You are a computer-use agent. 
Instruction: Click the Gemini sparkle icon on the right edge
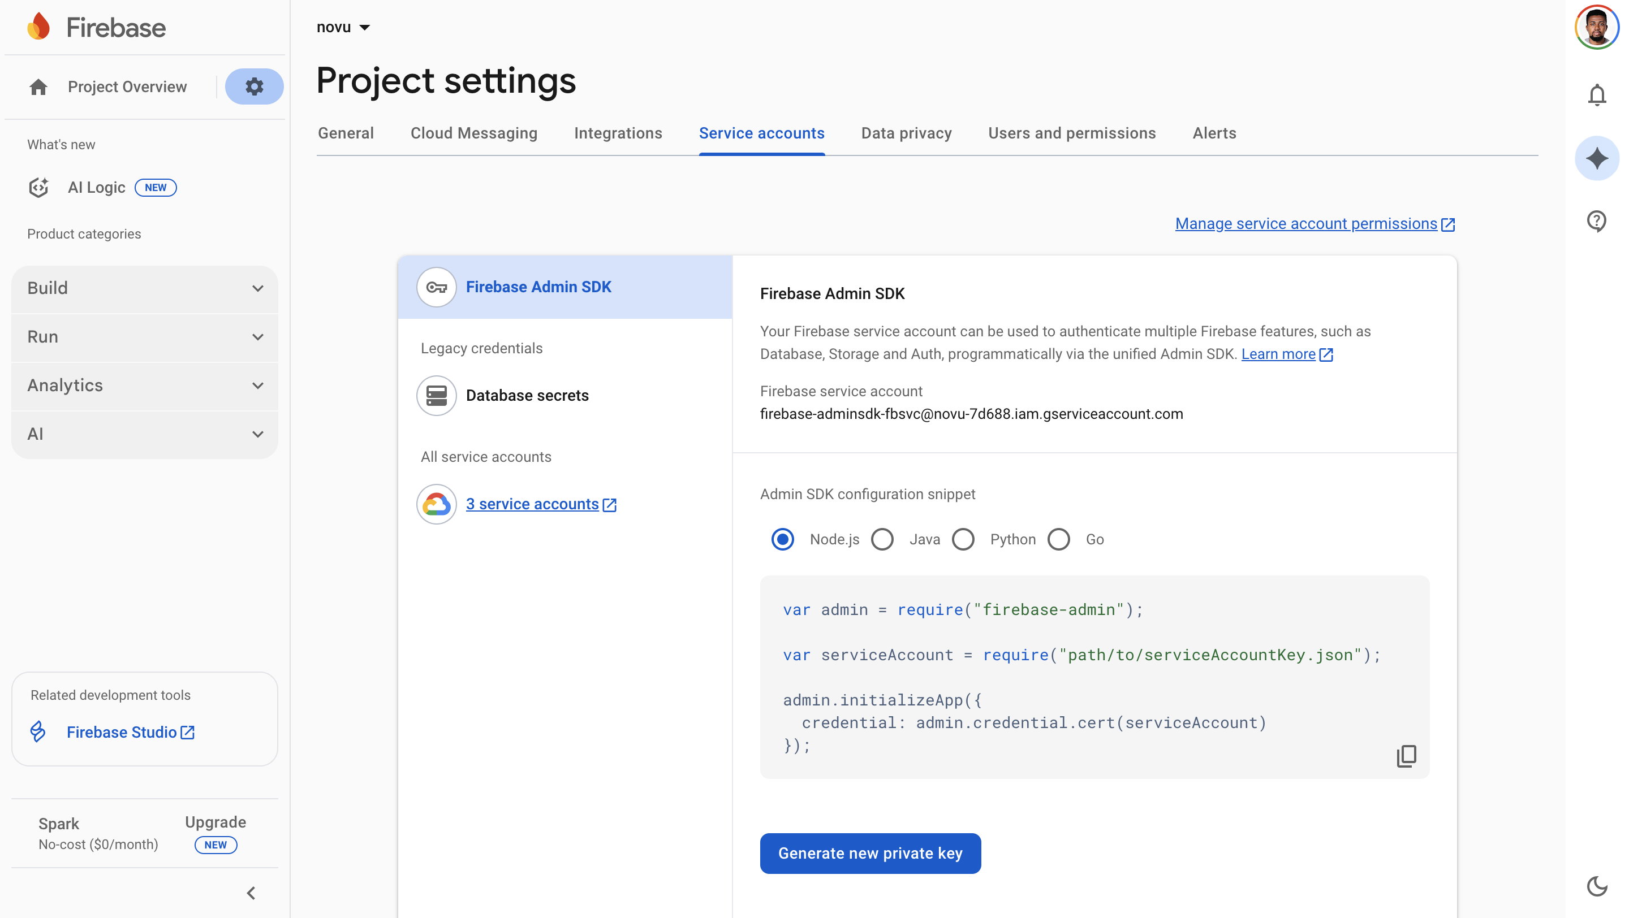click(x=1597, y=158)
